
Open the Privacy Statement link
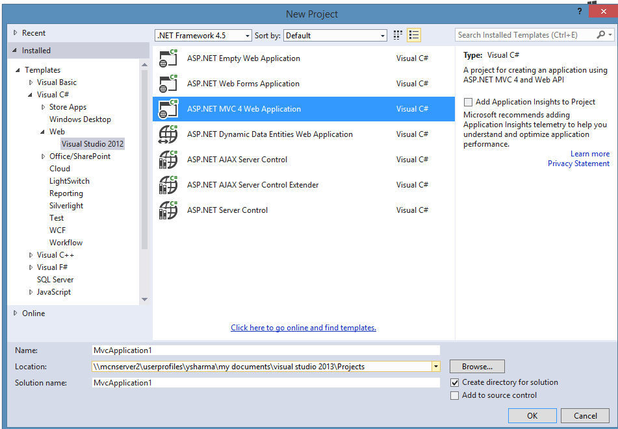578,164
